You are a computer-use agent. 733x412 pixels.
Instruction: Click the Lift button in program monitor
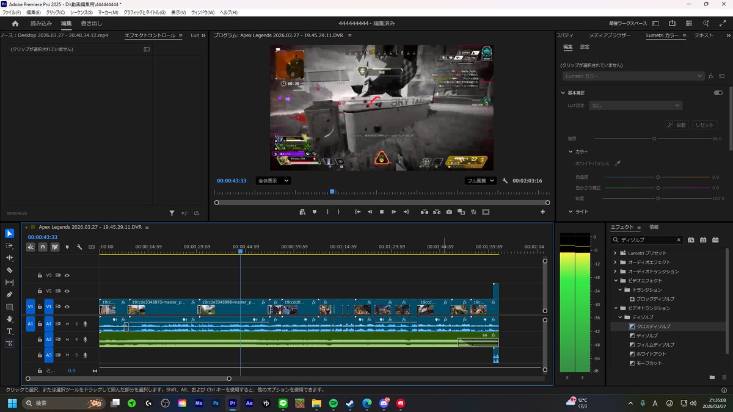coord(425,212)
